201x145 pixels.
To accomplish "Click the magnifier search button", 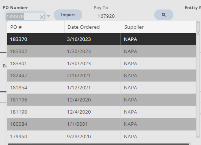I will click(164, 15).
